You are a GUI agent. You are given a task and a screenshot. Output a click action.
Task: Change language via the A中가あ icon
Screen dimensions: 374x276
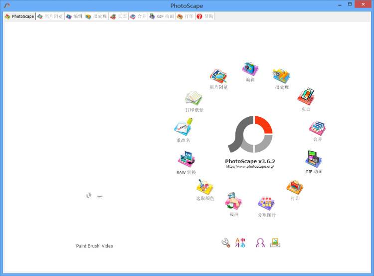240,243
